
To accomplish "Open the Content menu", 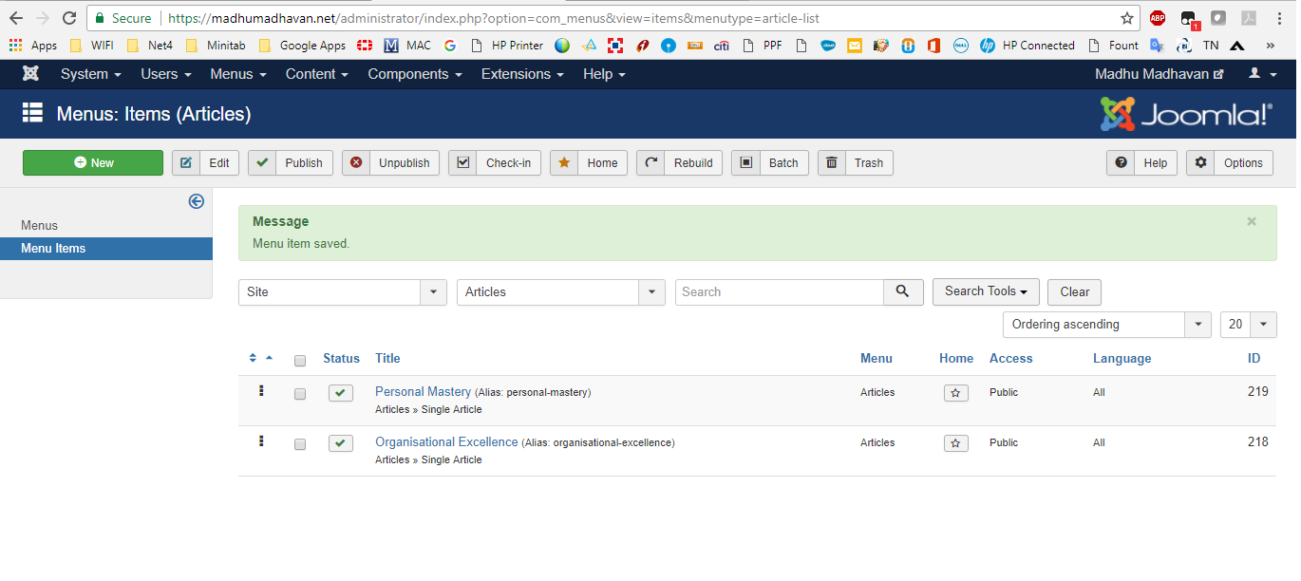I will click(x=317, y=73).
